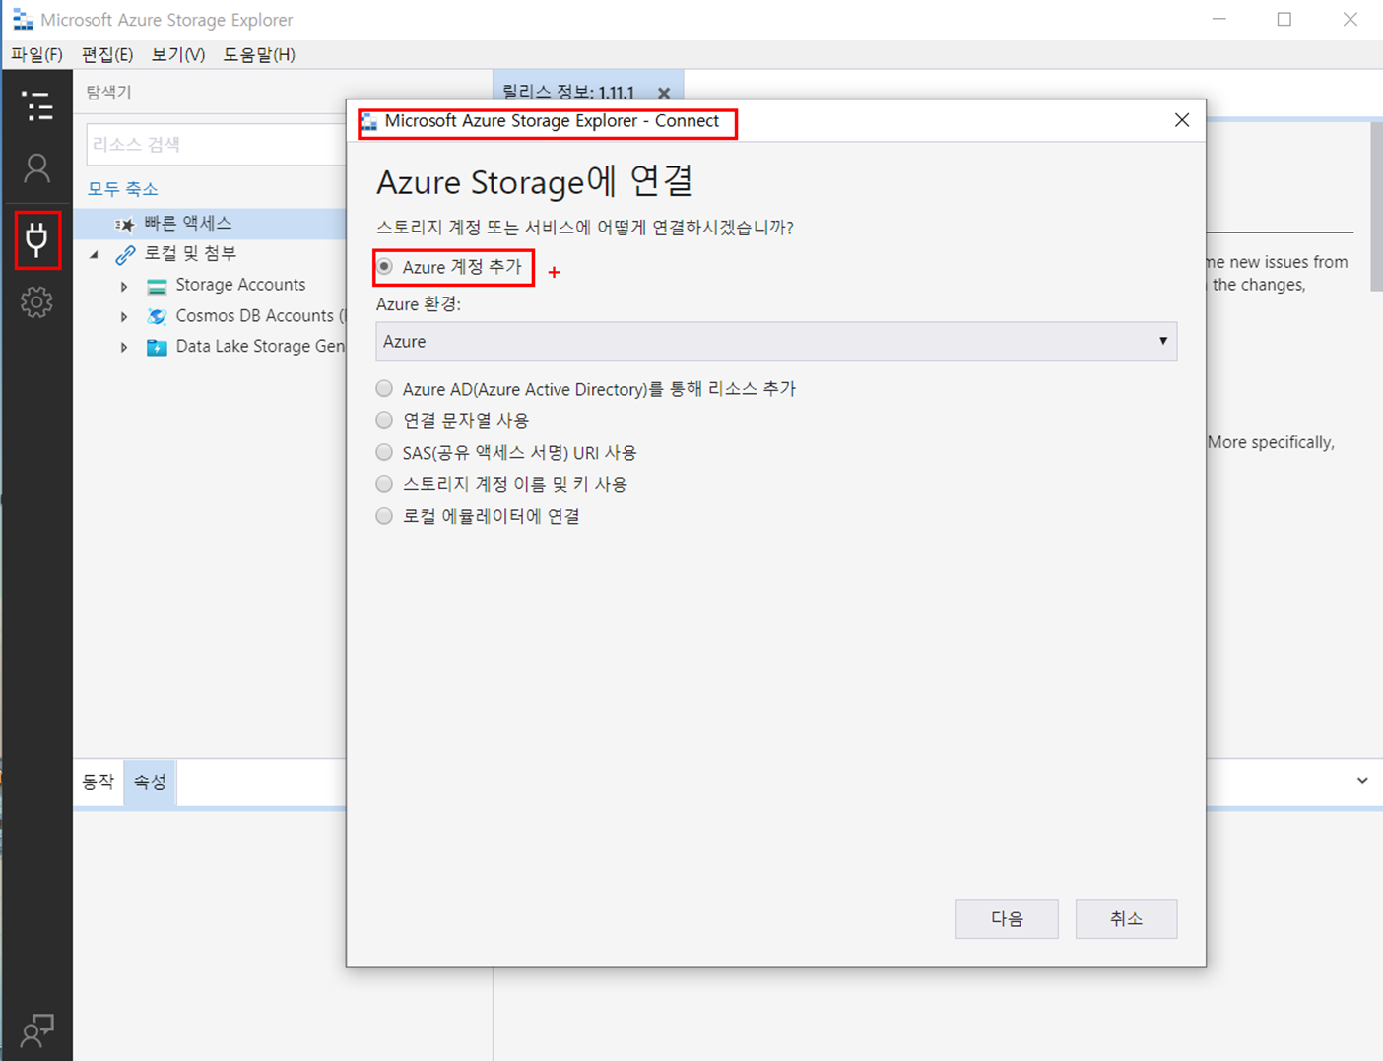Click the 탐색기 panel heading
The height and width of the screenshot is (1061, 1383).
108,93
